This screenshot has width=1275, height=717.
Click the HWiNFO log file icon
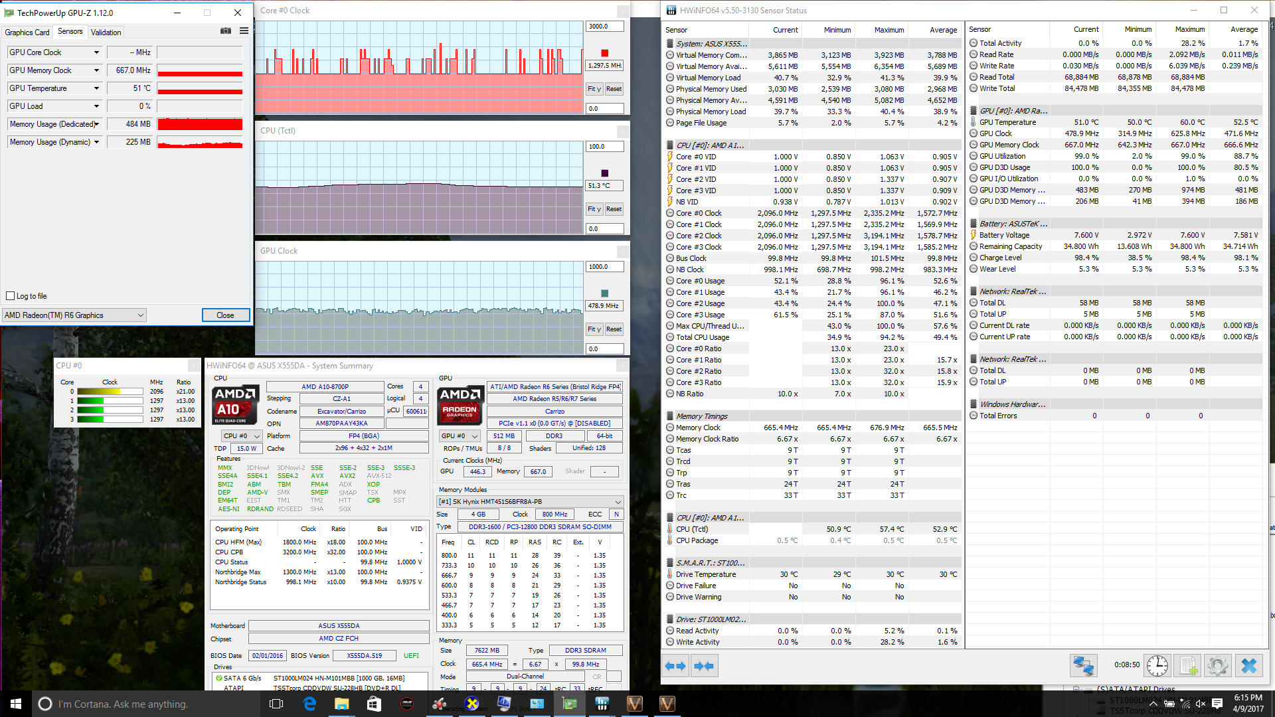click(1188, 665)
